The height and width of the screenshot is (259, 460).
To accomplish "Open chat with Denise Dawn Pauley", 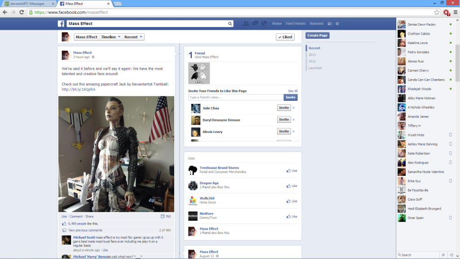I will 425,24.
